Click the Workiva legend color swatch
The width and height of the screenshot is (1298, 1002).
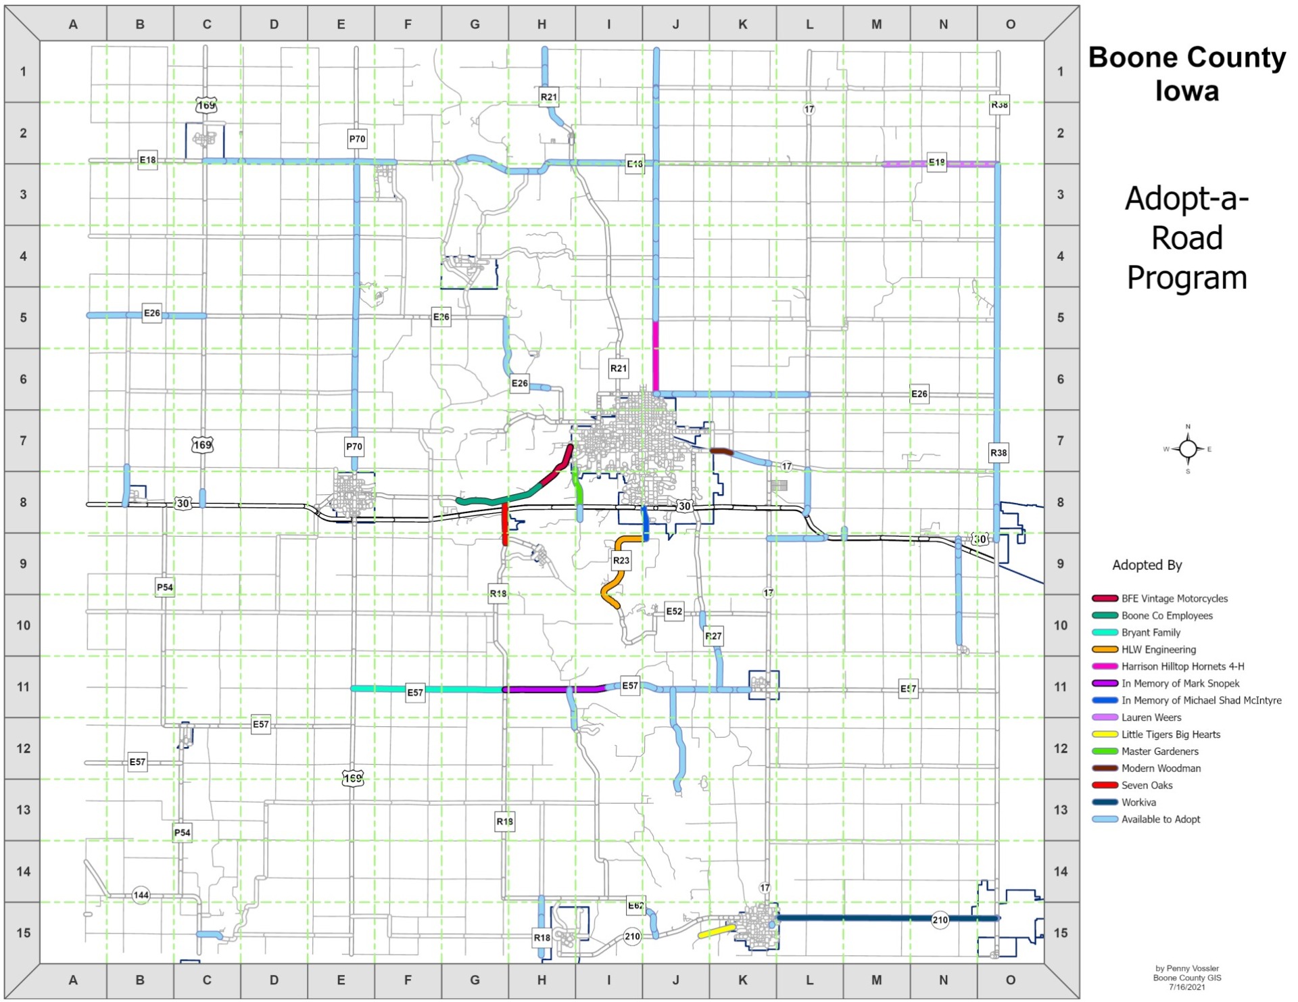[x=1105, y=803]
